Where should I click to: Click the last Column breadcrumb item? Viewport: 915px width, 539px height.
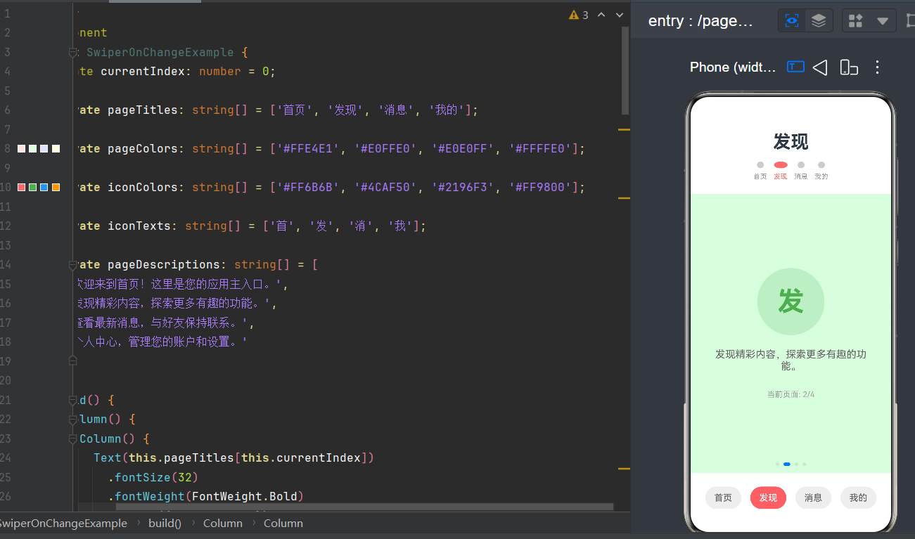point(283,523)
